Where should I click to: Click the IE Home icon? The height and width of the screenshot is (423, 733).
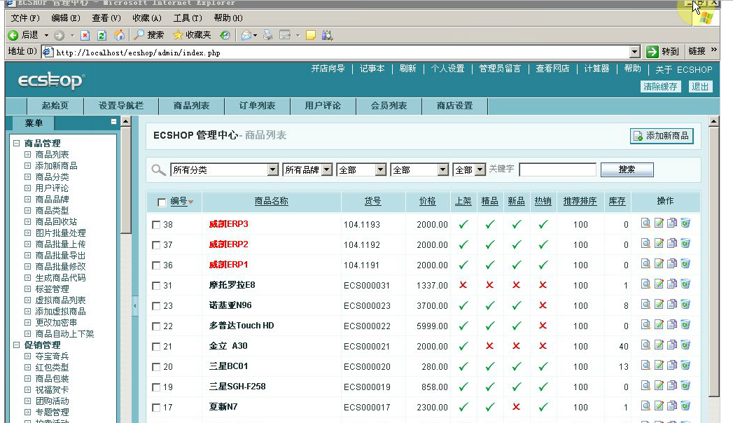[x=120, y=35]
